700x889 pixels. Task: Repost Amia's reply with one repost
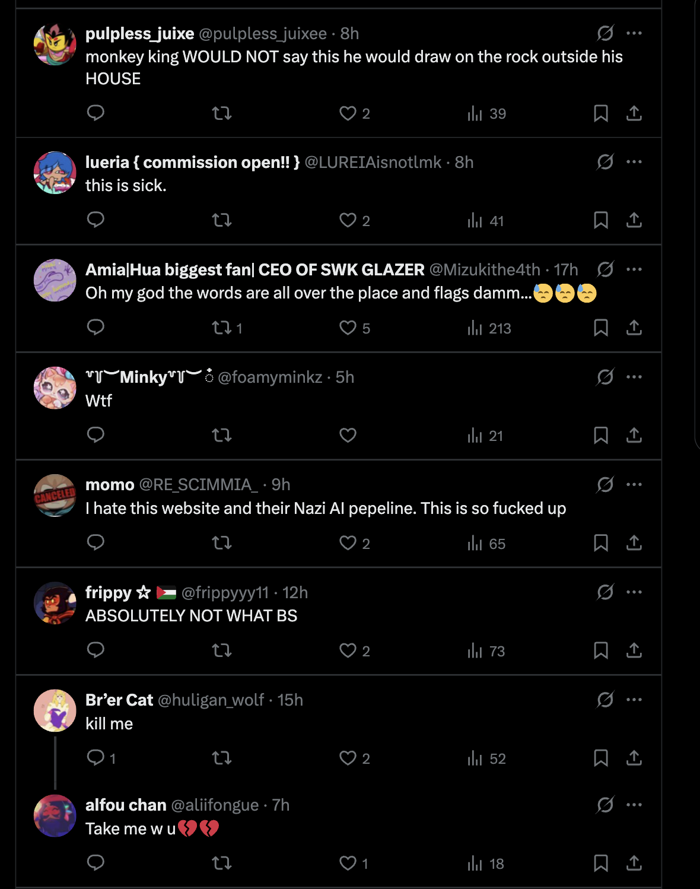[x=223, y=328]
